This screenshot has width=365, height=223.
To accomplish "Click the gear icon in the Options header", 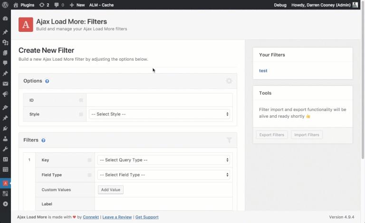I will [x=229, y=81].
